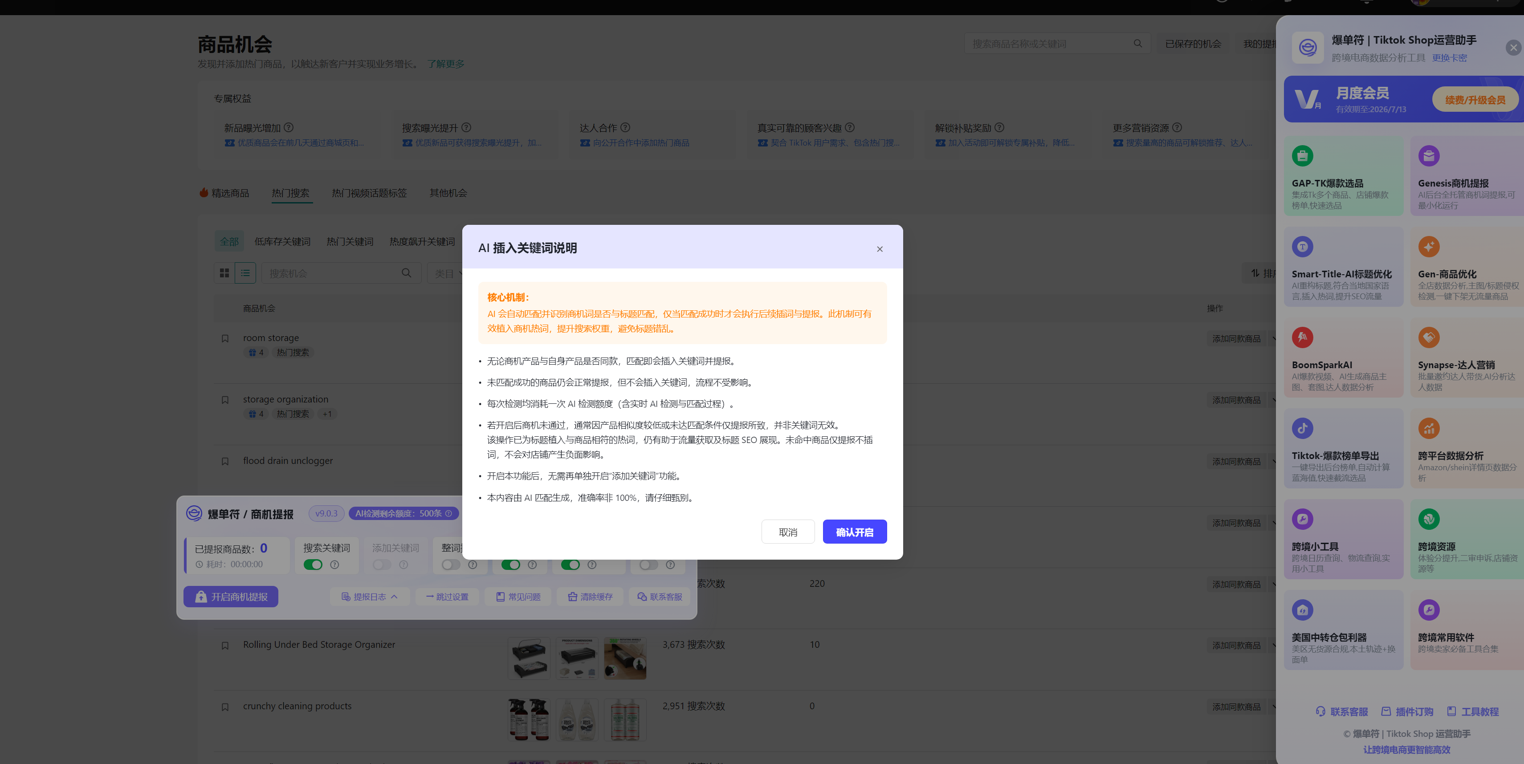Go to the 其他机会 tab
1524x764 pixels.
click(x=448, y=193)
